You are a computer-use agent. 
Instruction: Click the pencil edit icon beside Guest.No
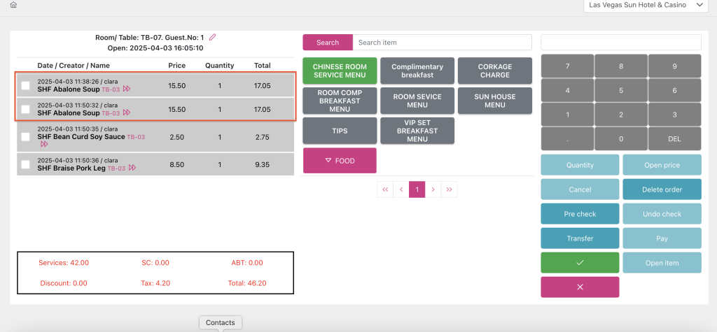coord(213,37)
